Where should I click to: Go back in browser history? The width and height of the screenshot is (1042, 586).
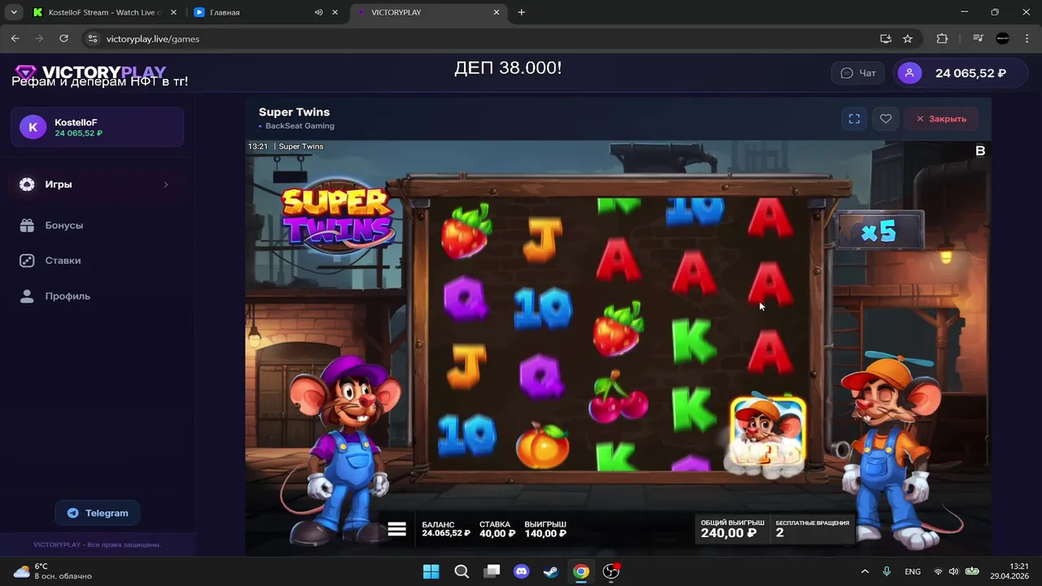(x=15, y=38)
